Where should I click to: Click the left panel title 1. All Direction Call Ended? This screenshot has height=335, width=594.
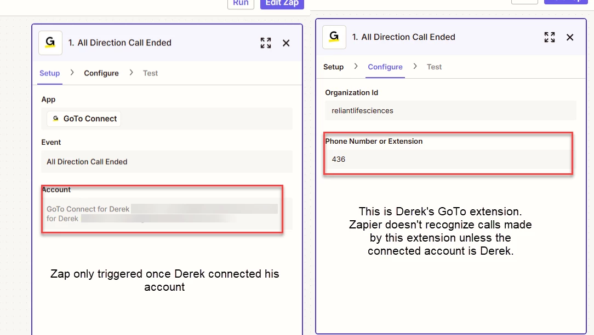[119, 43]
